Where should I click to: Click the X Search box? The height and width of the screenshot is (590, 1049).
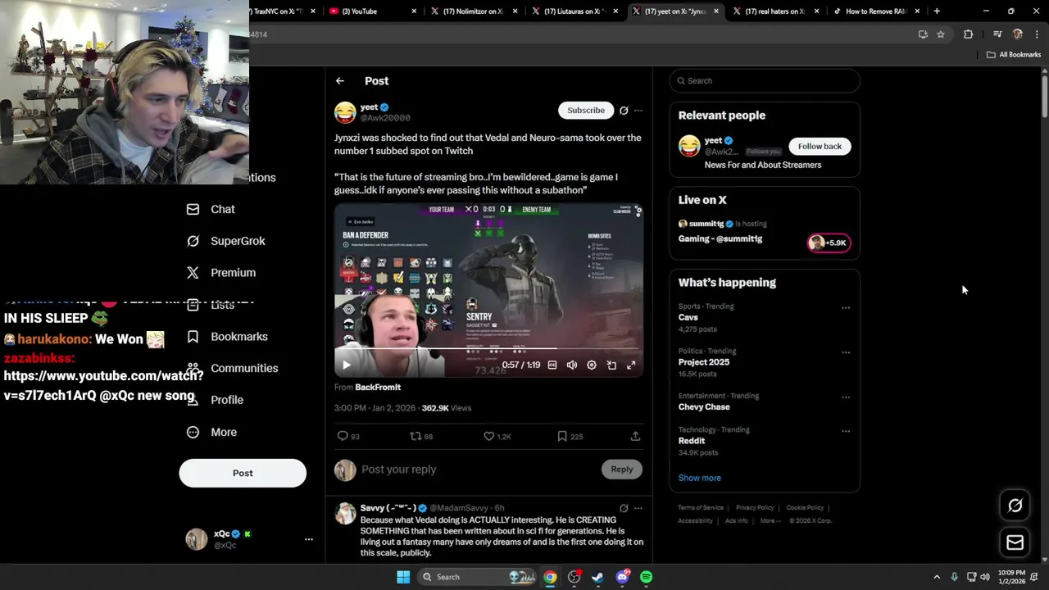pos(765,80)
